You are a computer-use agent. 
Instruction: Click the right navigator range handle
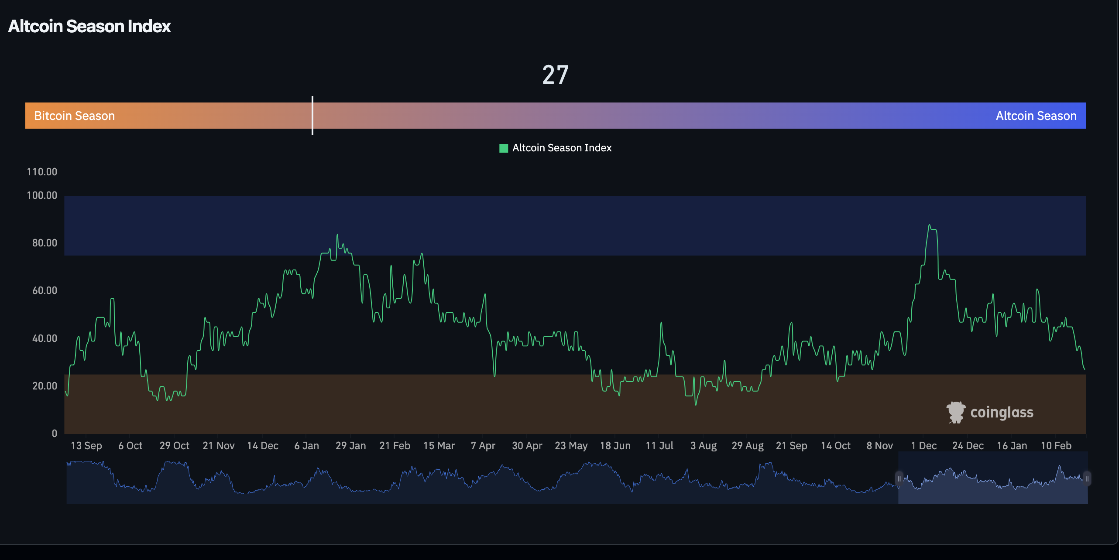(x=1086, y=478)
